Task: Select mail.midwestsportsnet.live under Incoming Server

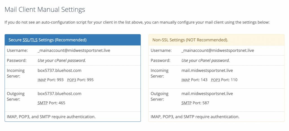Action: coord(207,71)
